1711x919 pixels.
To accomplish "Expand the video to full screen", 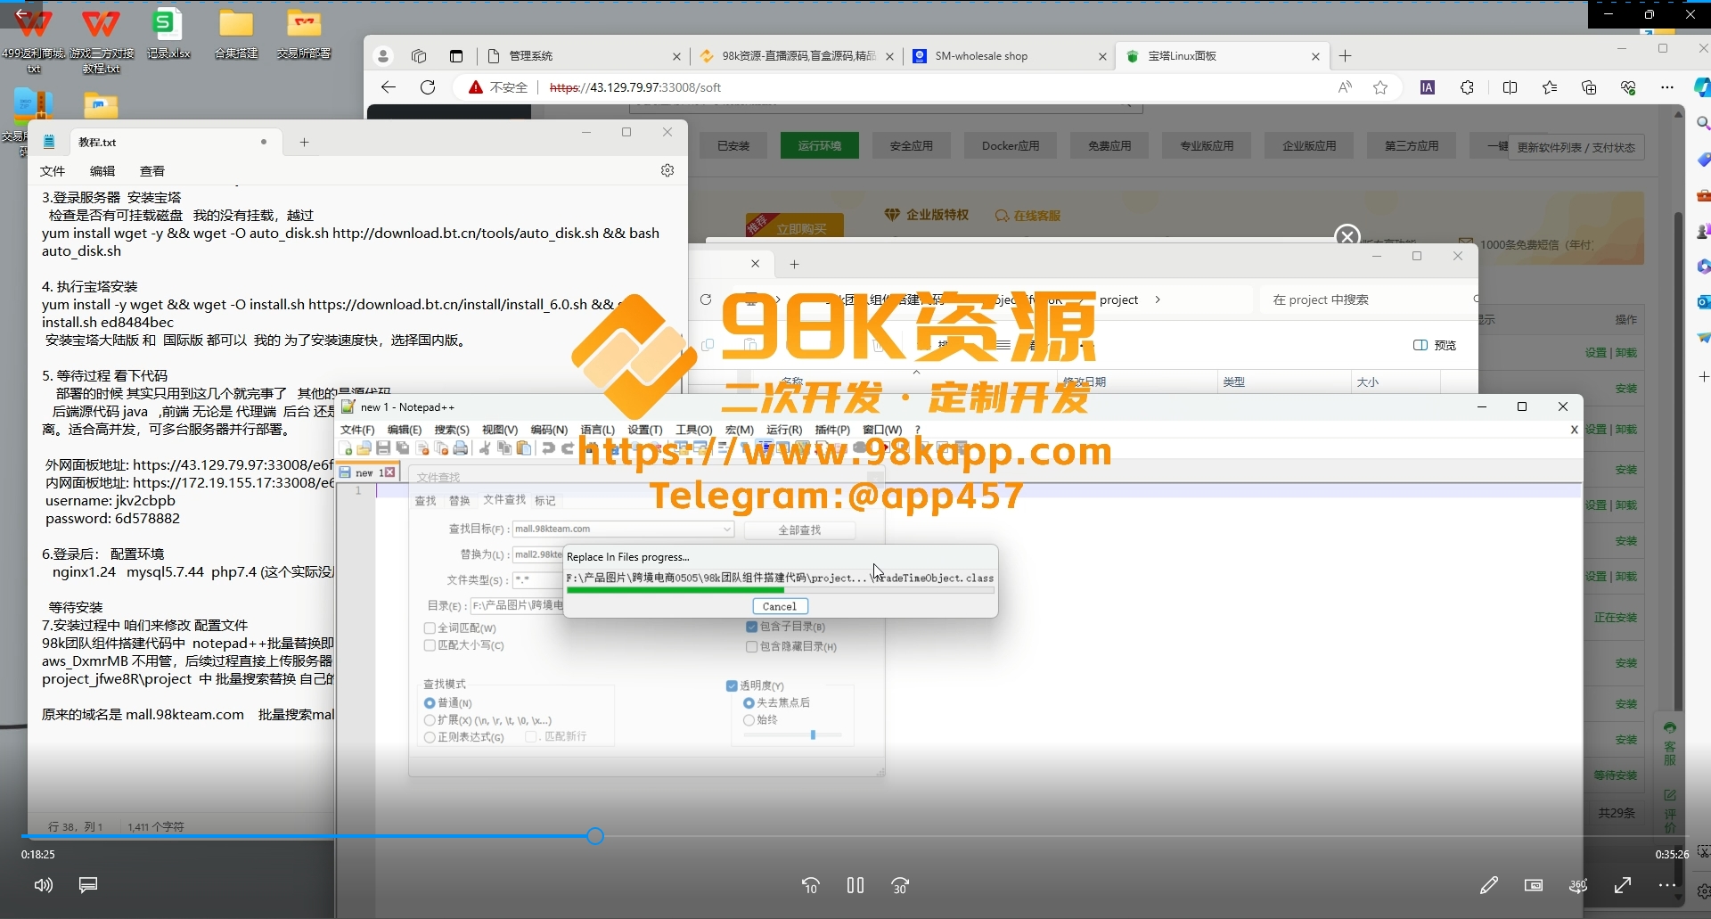I will 1623,885.
